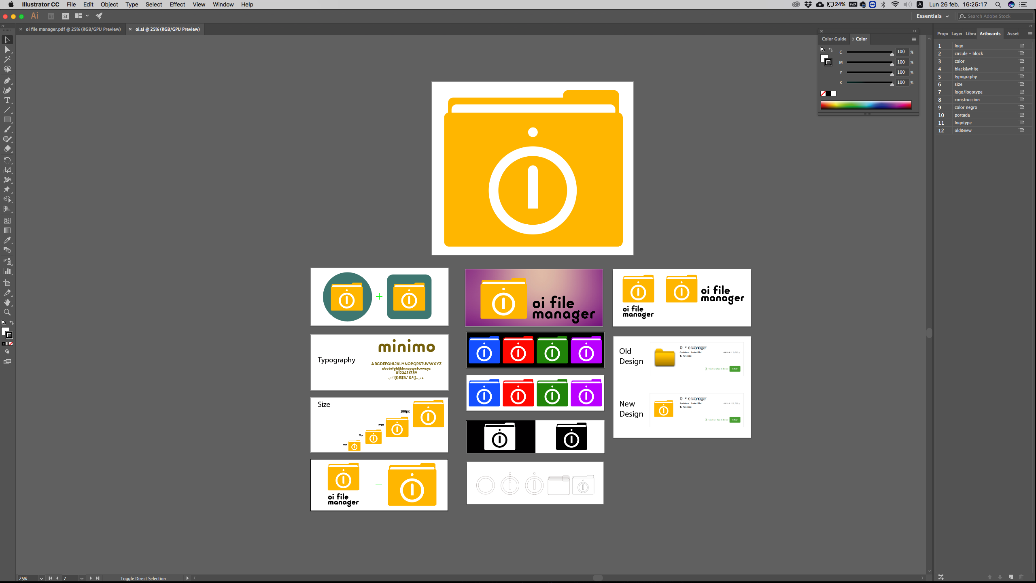The height and width of the screenshot is (583, 1036).
Task: Swap fill and stroke in toolbar
Action: (x=12, y=323)
